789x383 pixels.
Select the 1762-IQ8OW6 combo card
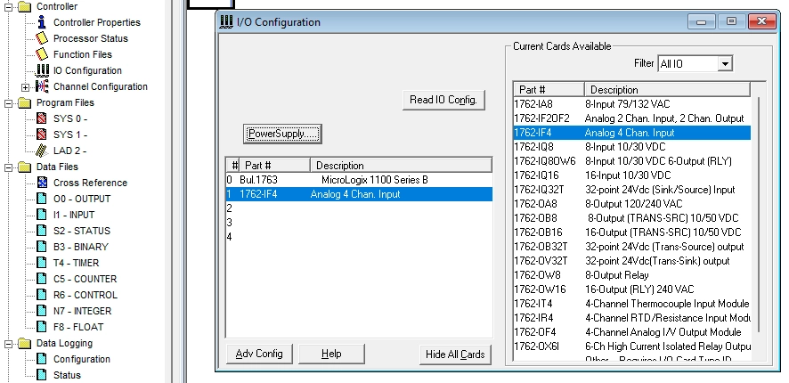point(632,161)
